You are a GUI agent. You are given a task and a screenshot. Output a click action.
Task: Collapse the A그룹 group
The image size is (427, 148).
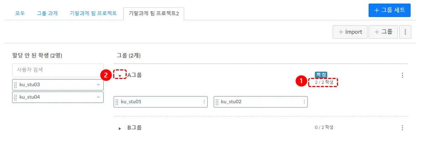pyautogui.click(x=120, y=76)
